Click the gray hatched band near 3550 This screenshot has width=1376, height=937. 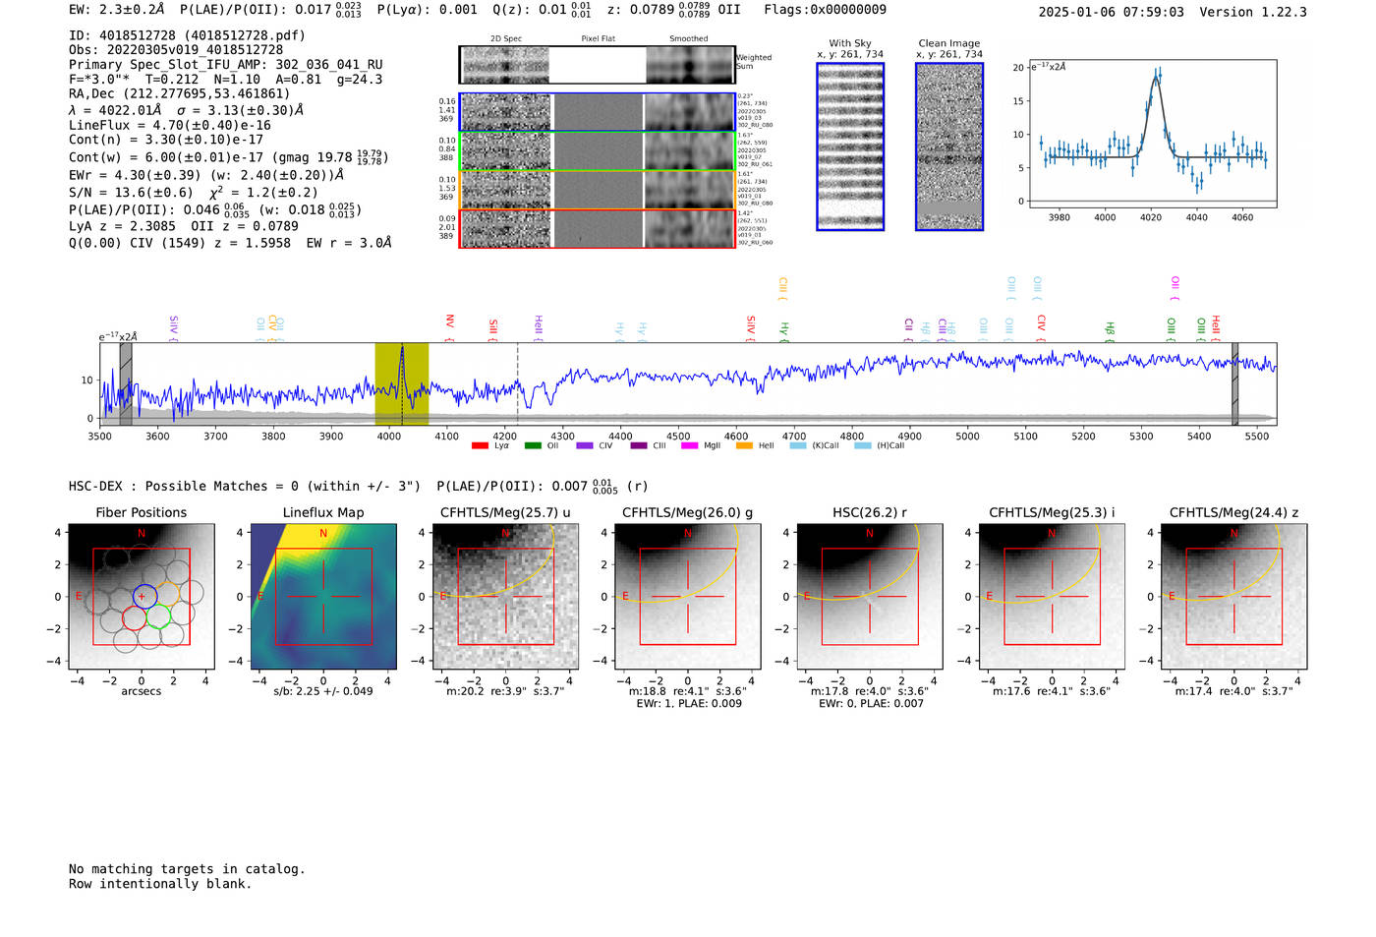(126, 383)
